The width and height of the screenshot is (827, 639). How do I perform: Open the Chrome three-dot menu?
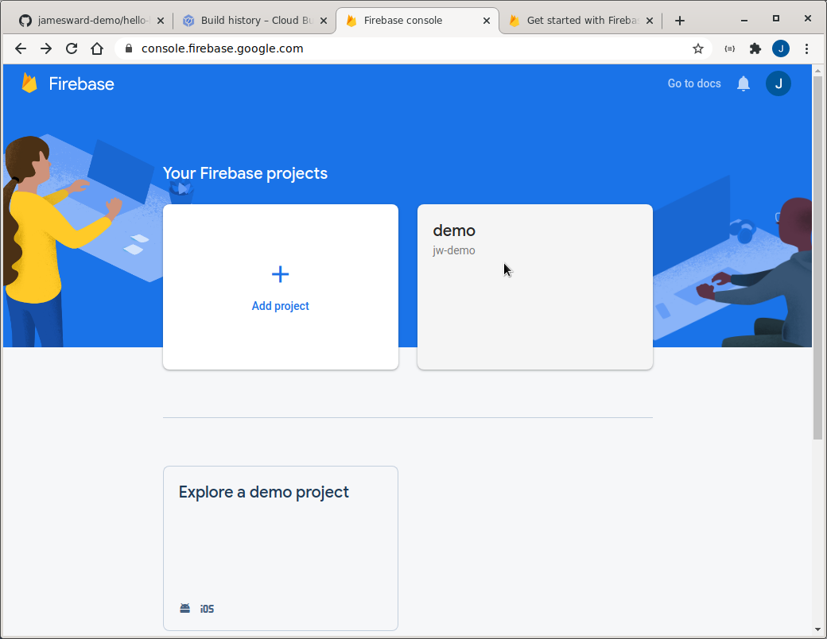point(806,48)
